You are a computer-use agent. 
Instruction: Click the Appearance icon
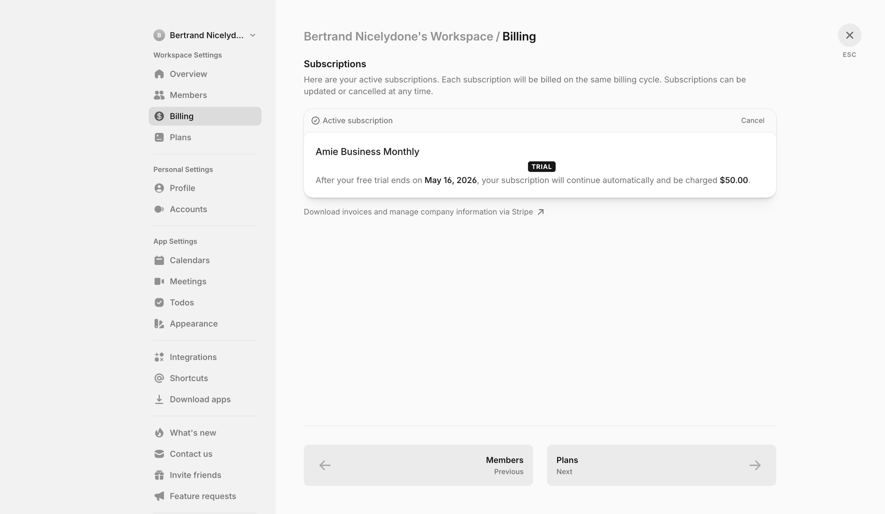(x=159, y=324)
